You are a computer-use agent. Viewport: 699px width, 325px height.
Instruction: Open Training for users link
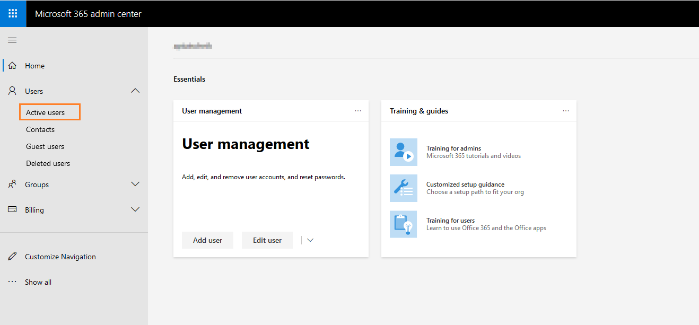click(x=450, y=221)
